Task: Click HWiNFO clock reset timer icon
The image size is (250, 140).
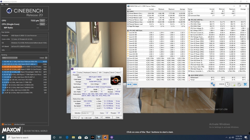Action: 227,84
